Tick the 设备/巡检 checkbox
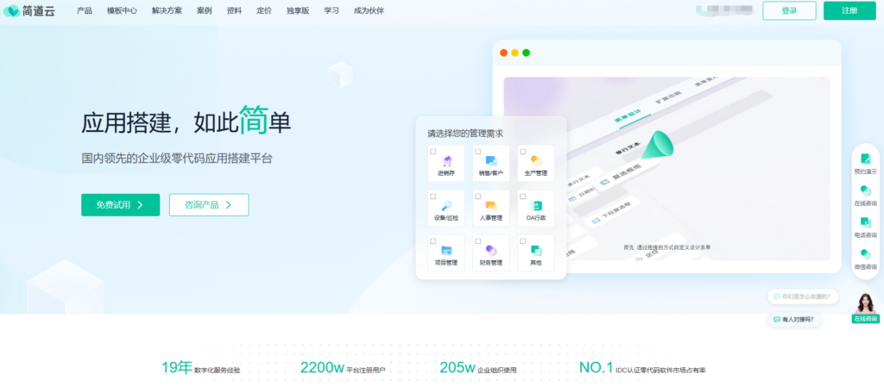884x387 pixels. point(433,197)
